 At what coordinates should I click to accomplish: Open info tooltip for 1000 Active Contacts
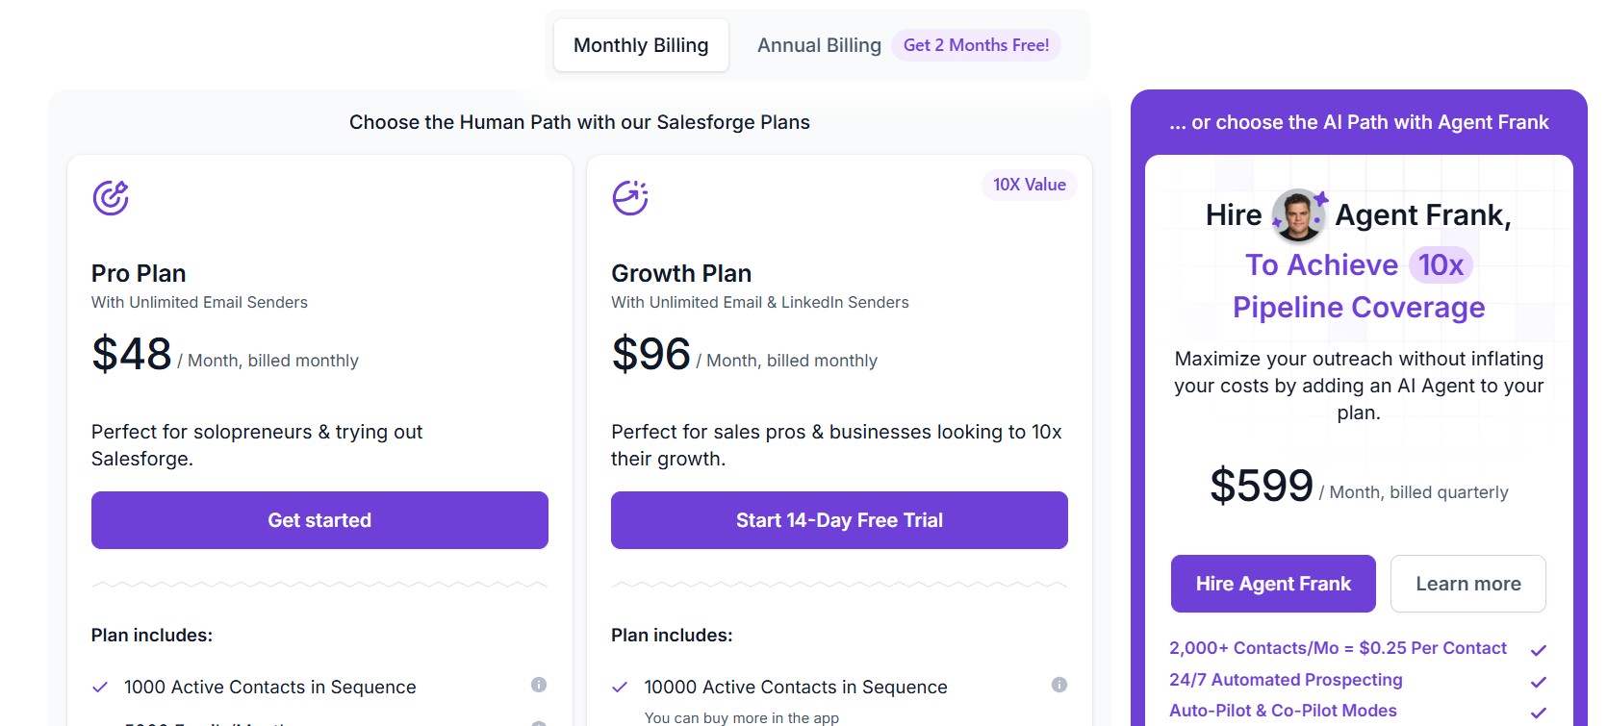pos(540,685)
